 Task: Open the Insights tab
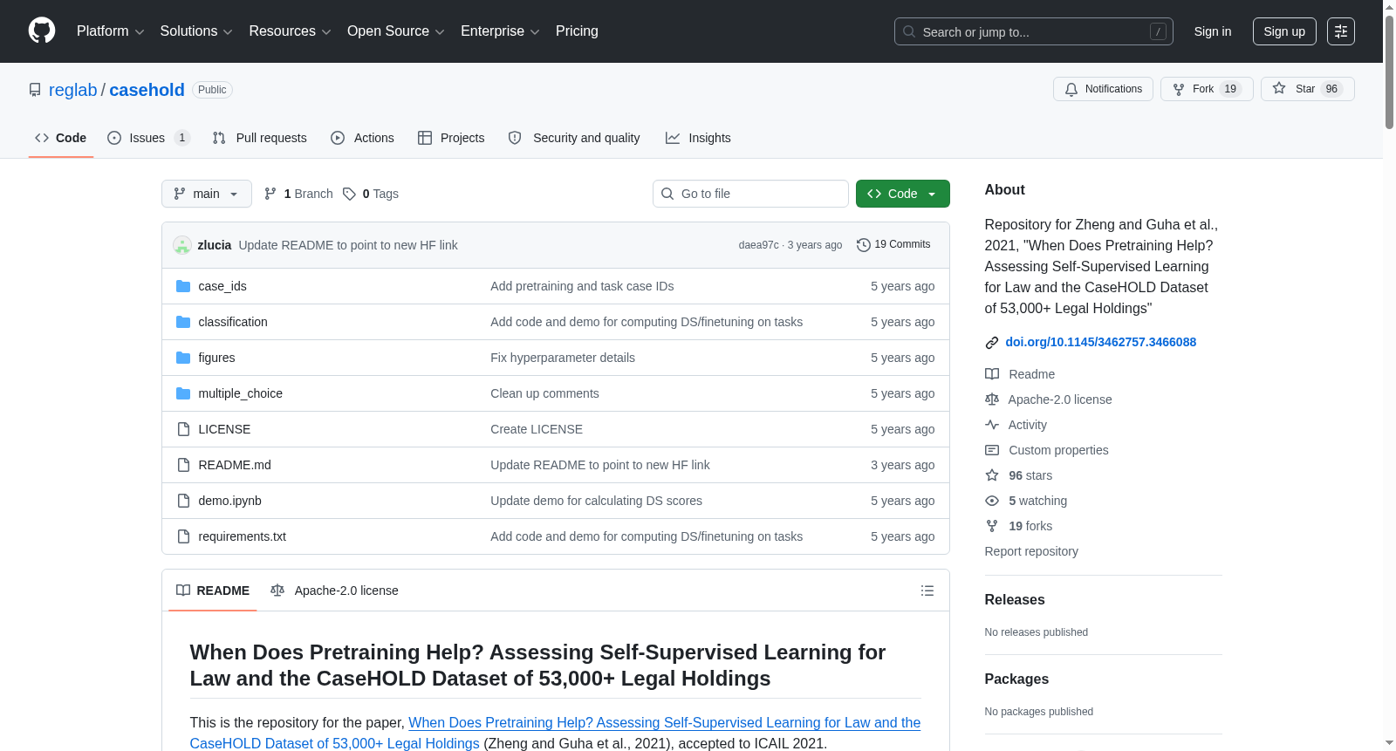pyautogui.click(x=698, y=138)
